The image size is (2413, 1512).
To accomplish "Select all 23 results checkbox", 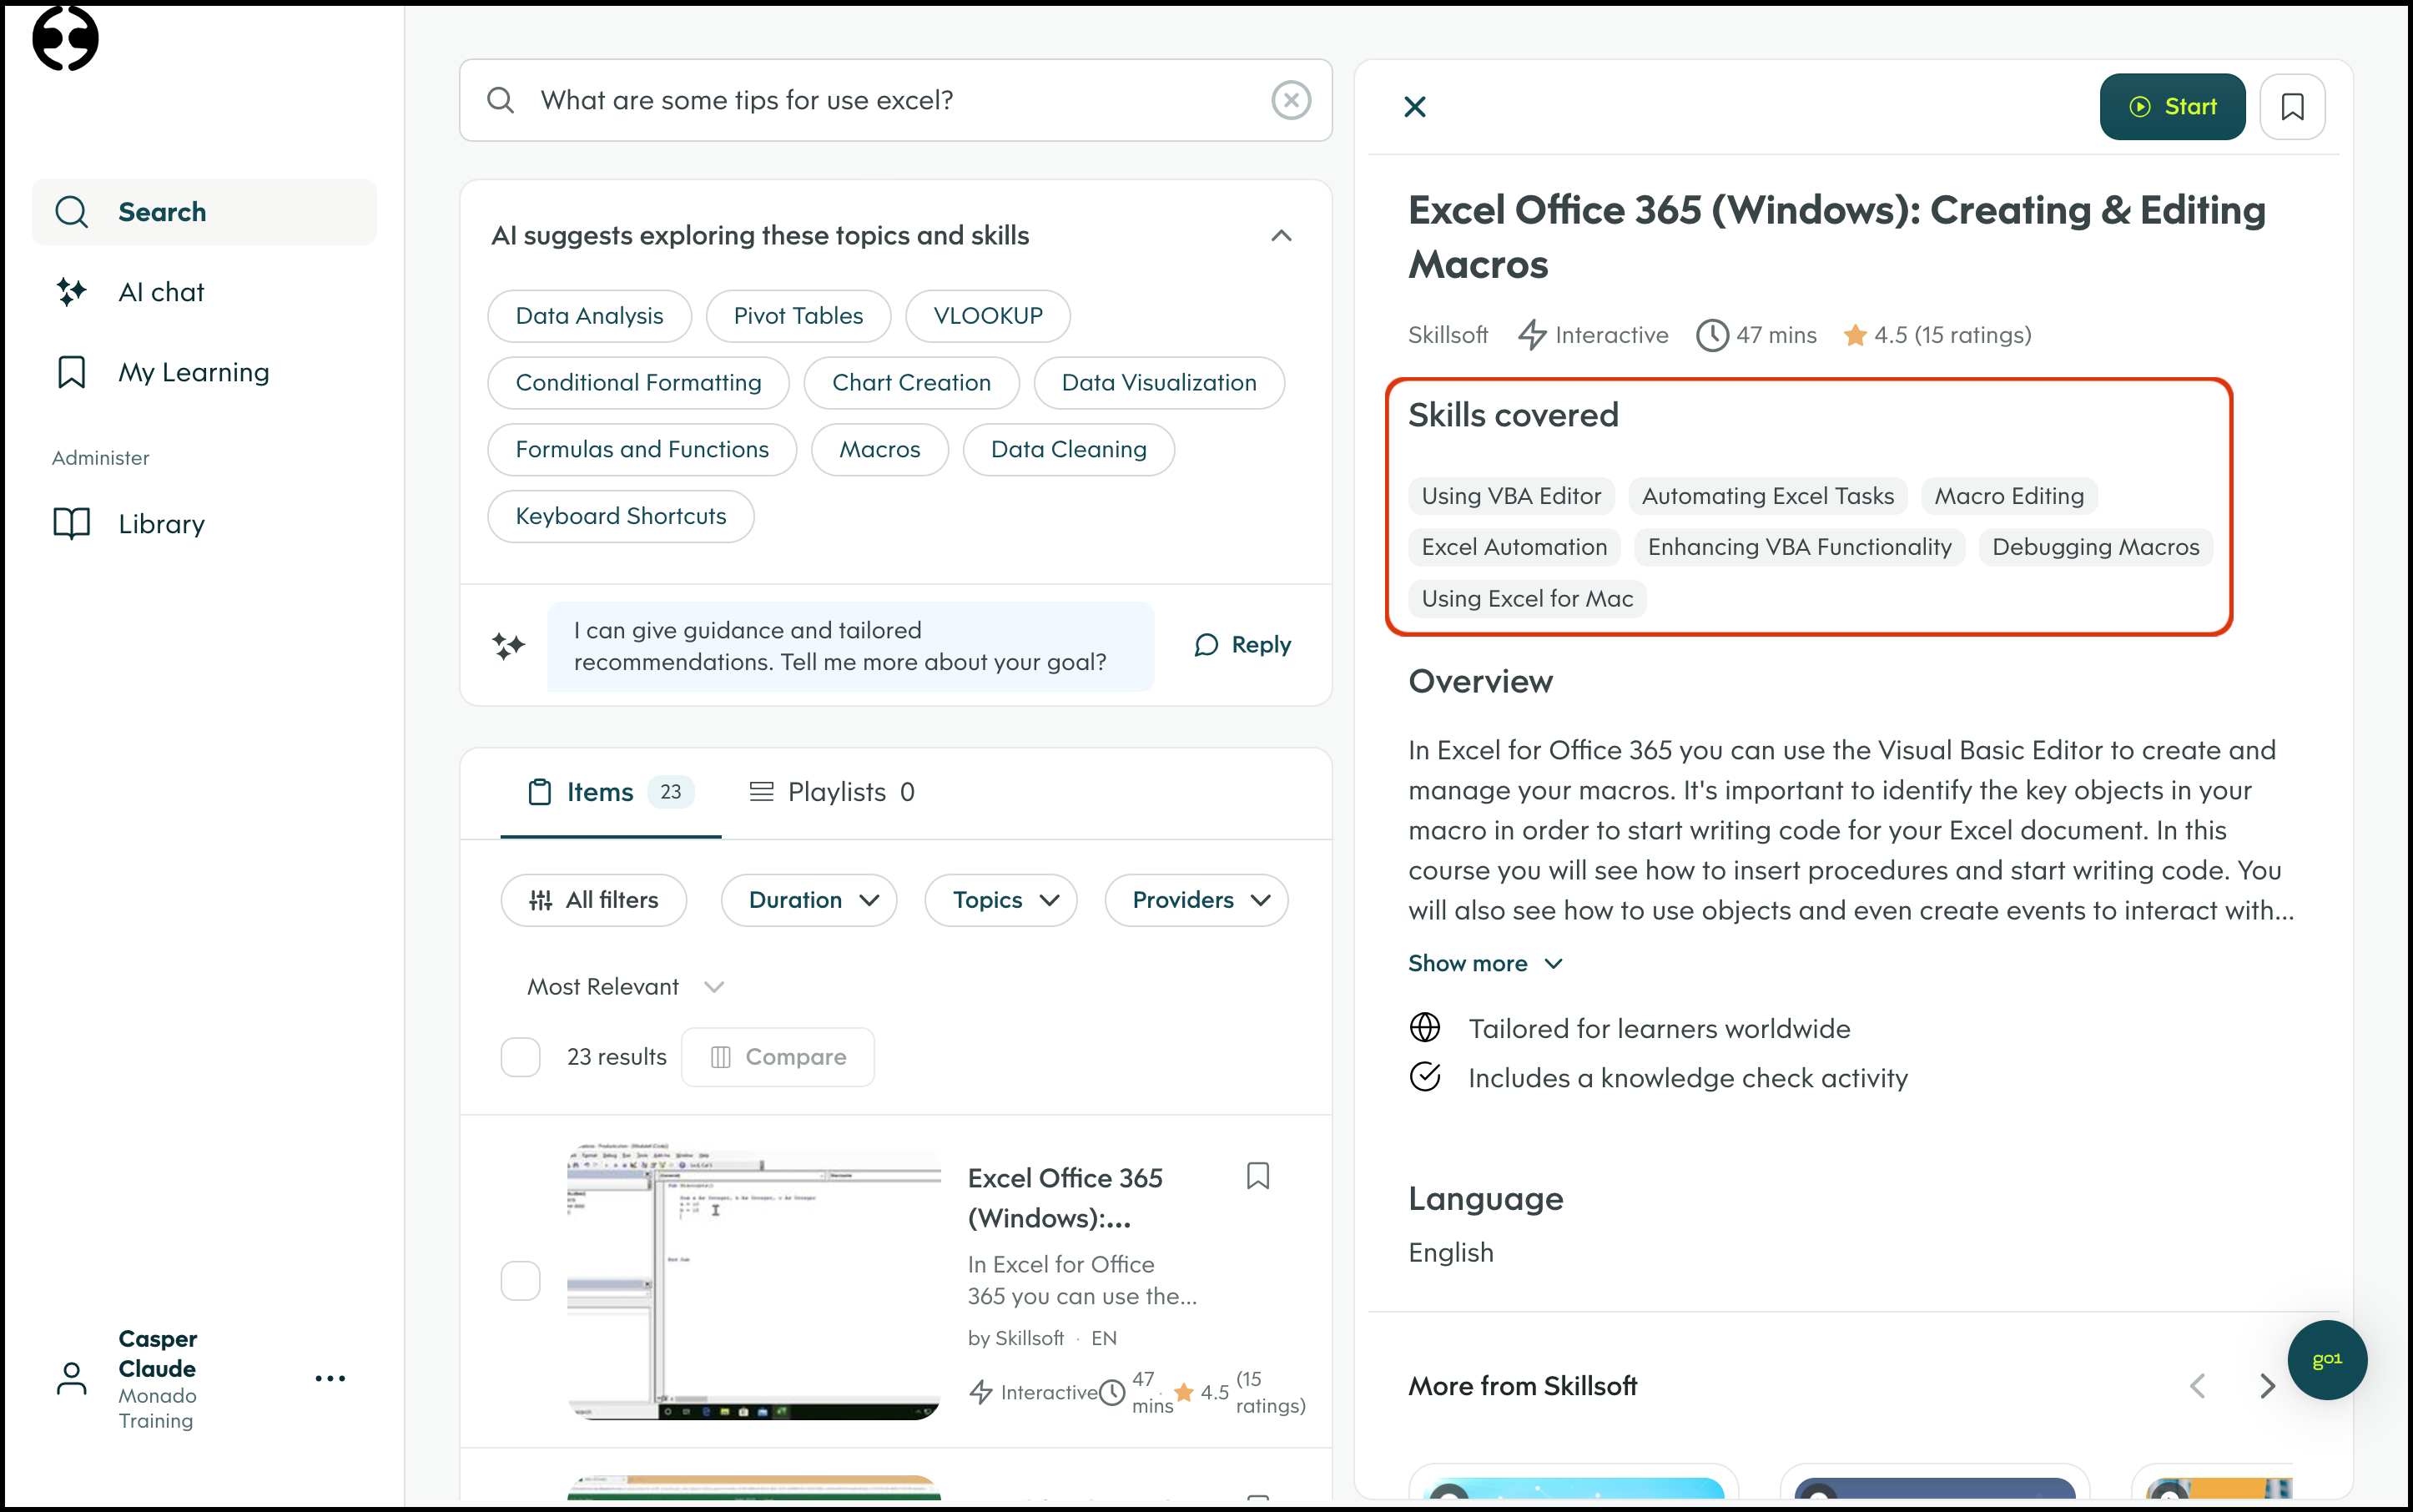I will [x=520, y=1057].
